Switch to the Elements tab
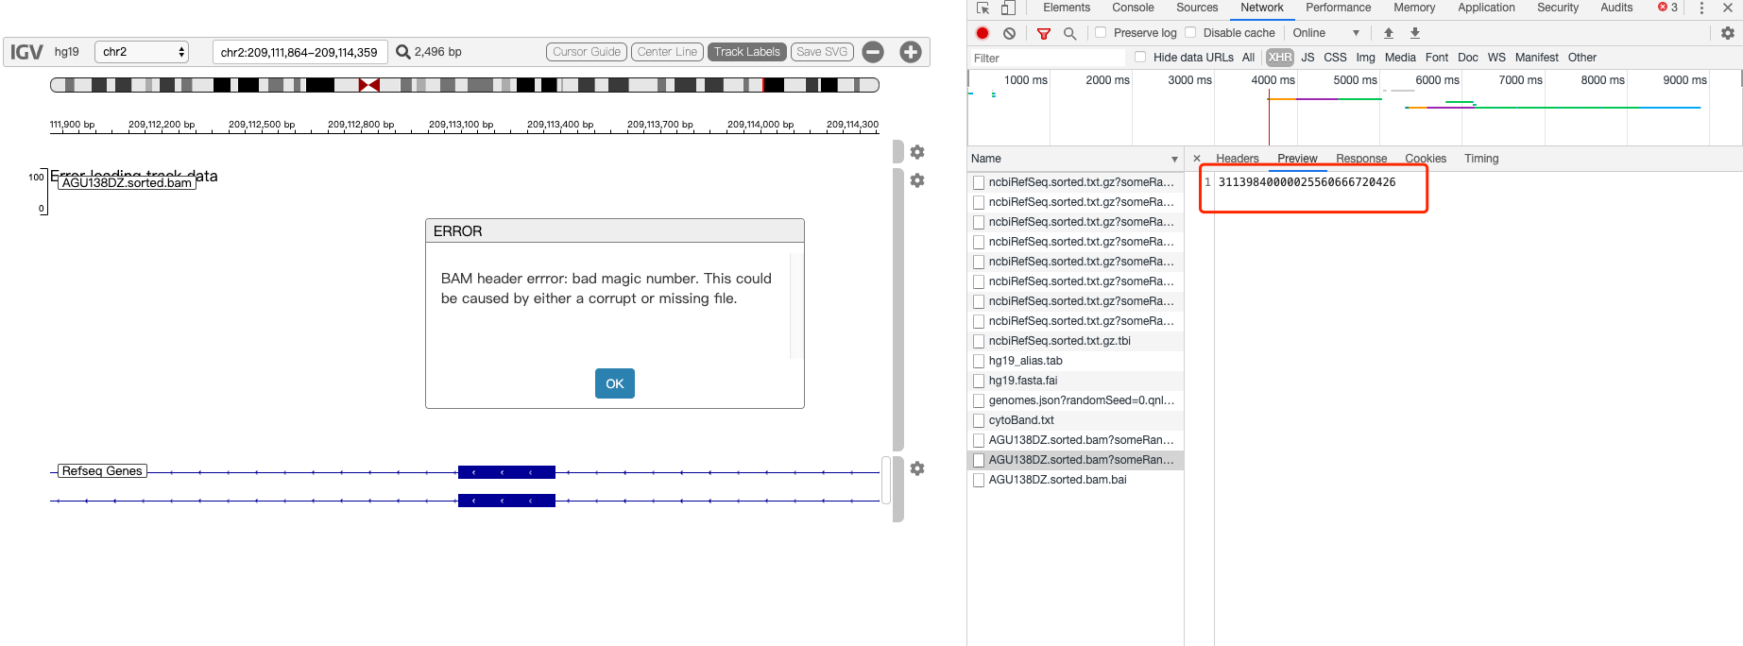Viewport: 1743px width, 646px height. 1067,8
